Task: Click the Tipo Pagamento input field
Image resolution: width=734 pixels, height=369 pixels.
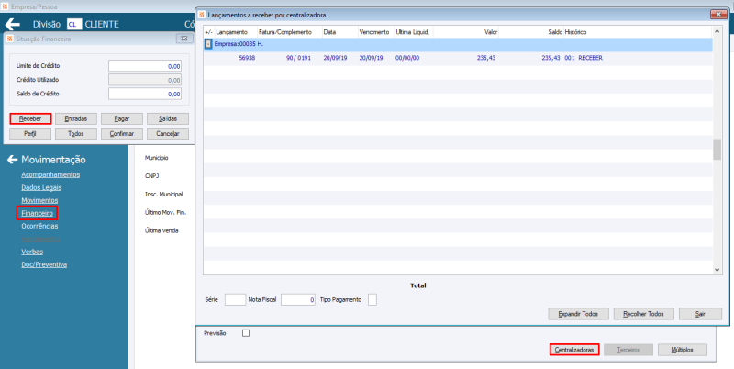Action: [373, 299]
